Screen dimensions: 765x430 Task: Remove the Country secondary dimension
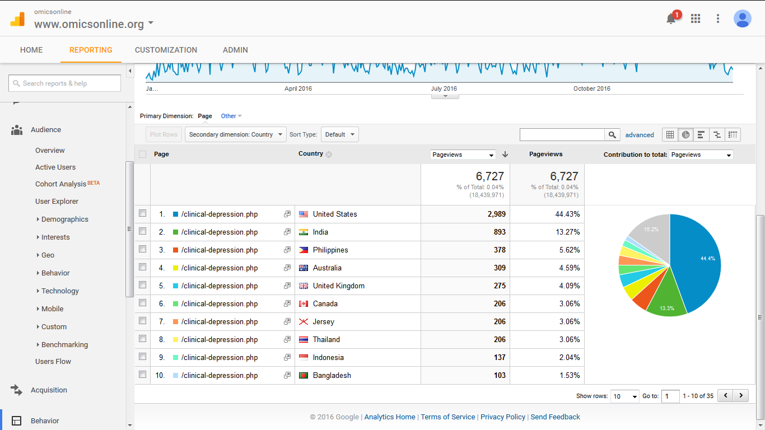[329, 155]
